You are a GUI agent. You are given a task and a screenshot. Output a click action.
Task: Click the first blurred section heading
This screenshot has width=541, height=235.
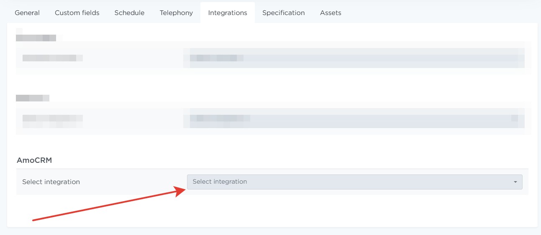[36, 38]
